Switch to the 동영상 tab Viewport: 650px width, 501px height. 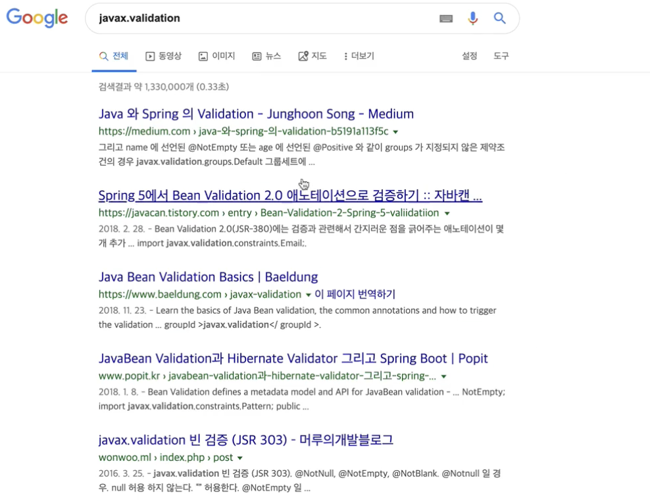click(163, 56)
